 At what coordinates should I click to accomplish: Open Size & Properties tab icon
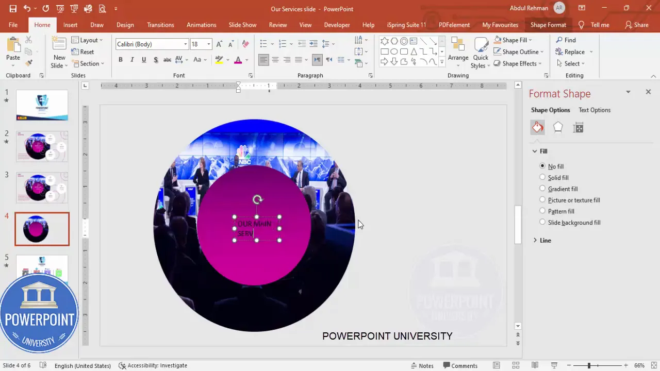[578, 128]
